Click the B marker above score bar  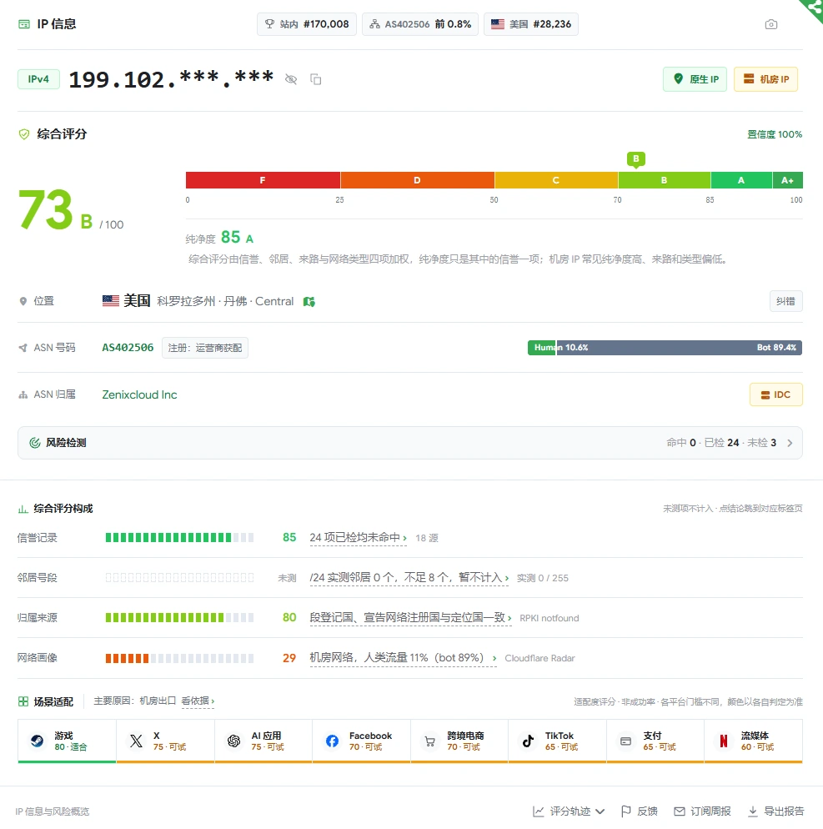click(x=636, y=159)
